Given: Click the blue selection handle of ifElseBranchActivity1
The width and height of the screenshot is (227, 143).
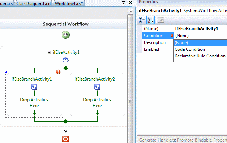Looking at the screenshot, I should pos(5,71).
